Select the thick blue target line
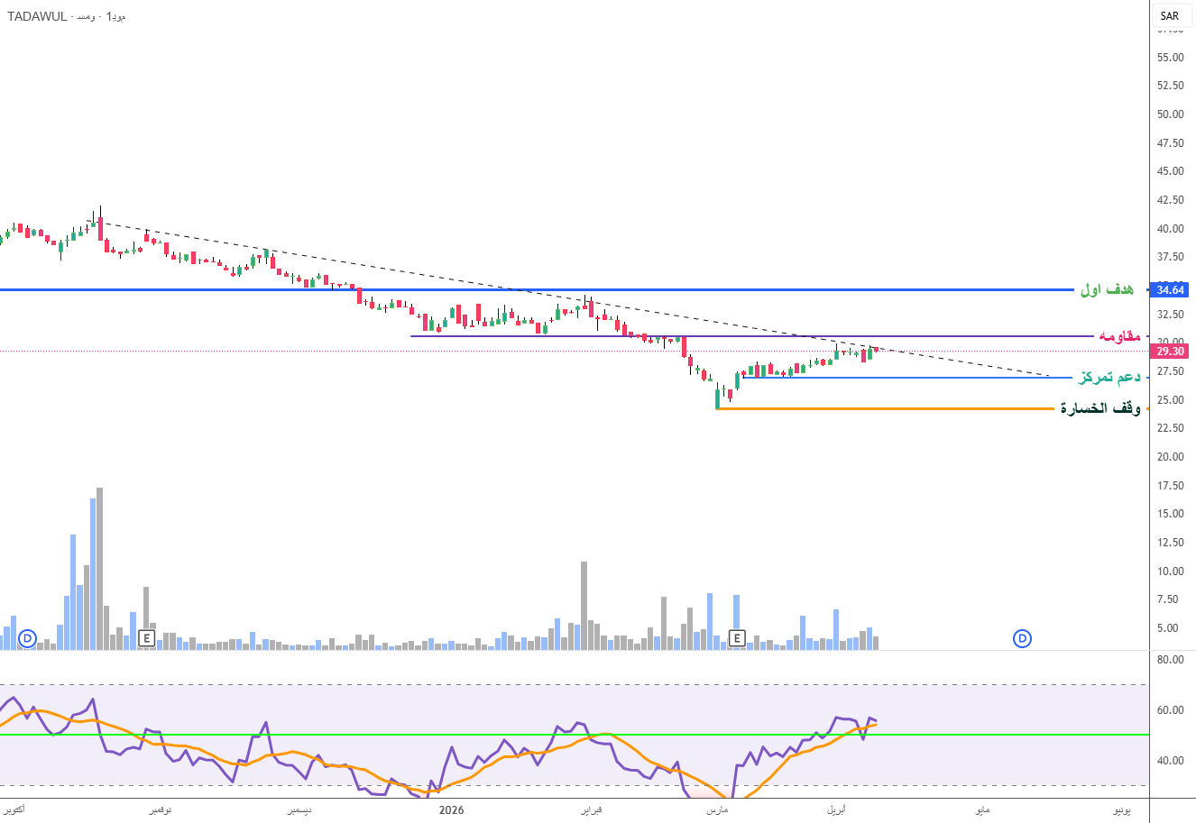 click(722, 289)
